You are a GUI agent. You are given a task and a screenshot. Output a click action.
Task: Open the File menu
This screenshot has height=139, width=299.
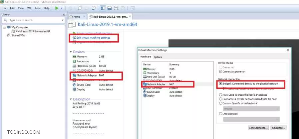point(4,8)
